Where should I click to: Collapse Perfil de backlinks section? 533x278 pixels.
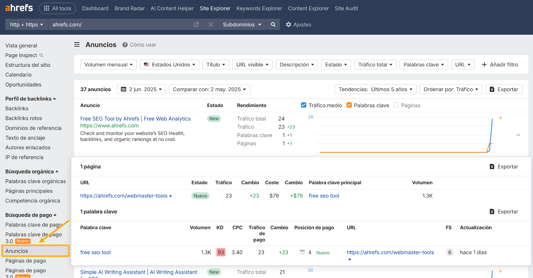pos(31,99)
